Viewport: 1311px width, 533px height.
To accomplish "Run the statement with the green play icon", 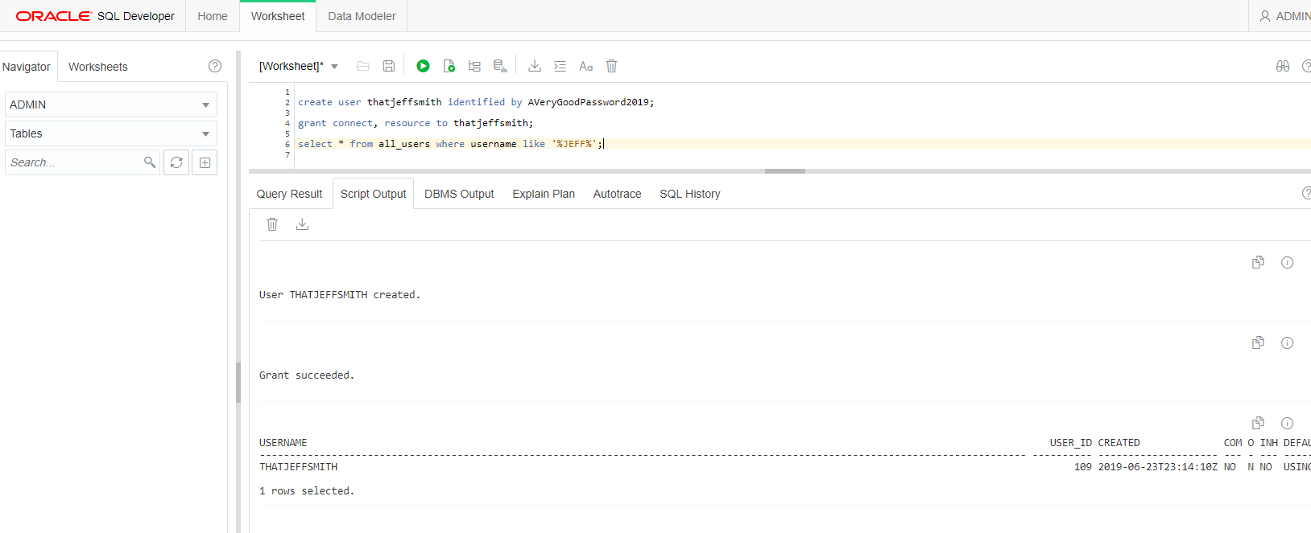I will click(423, 66).
